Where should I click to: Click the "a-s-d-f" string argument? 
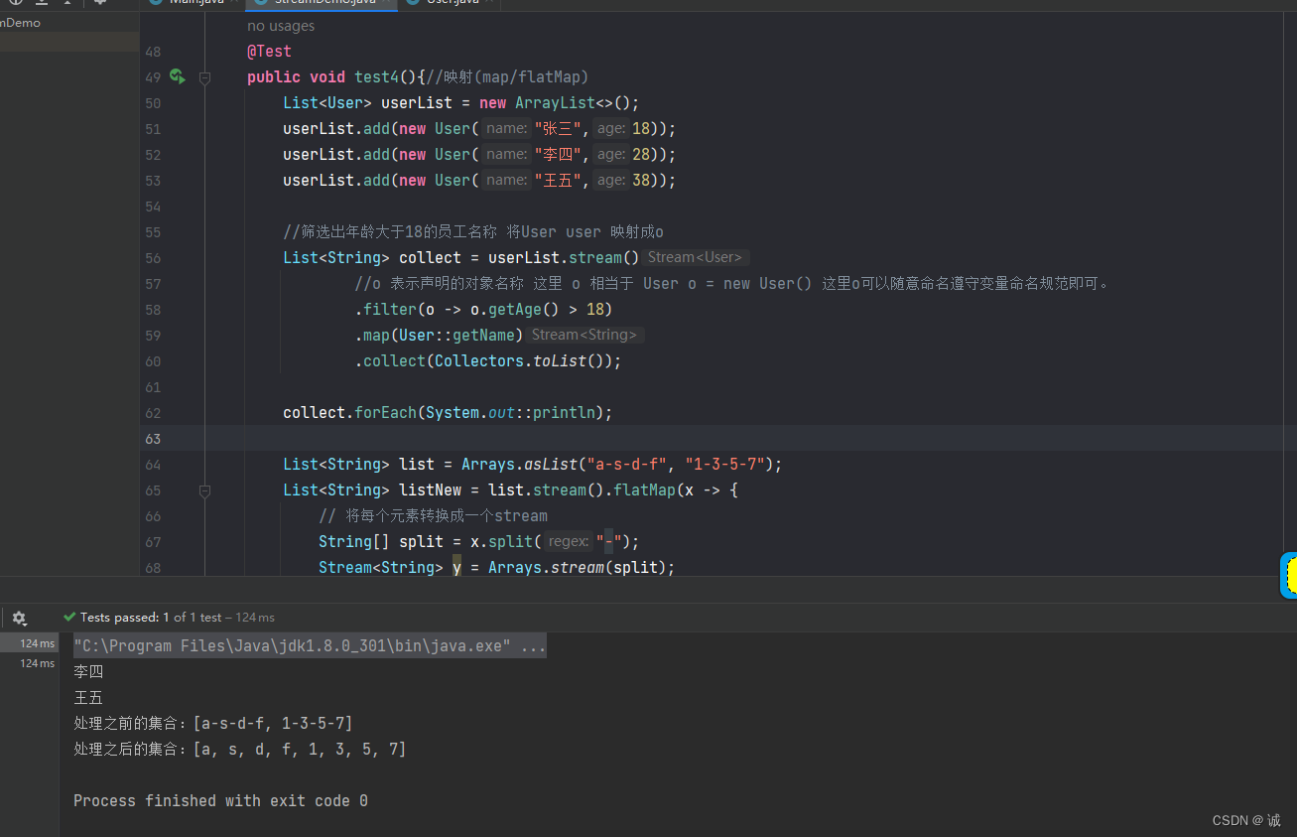[626, 465]
